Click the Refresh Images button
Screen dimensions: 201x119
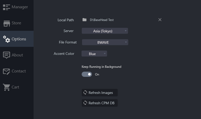[100, 93]
